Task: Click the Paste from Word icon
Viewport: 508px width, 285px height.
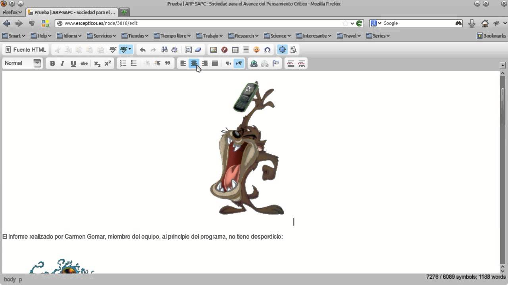Action: (x=100, y=50)
